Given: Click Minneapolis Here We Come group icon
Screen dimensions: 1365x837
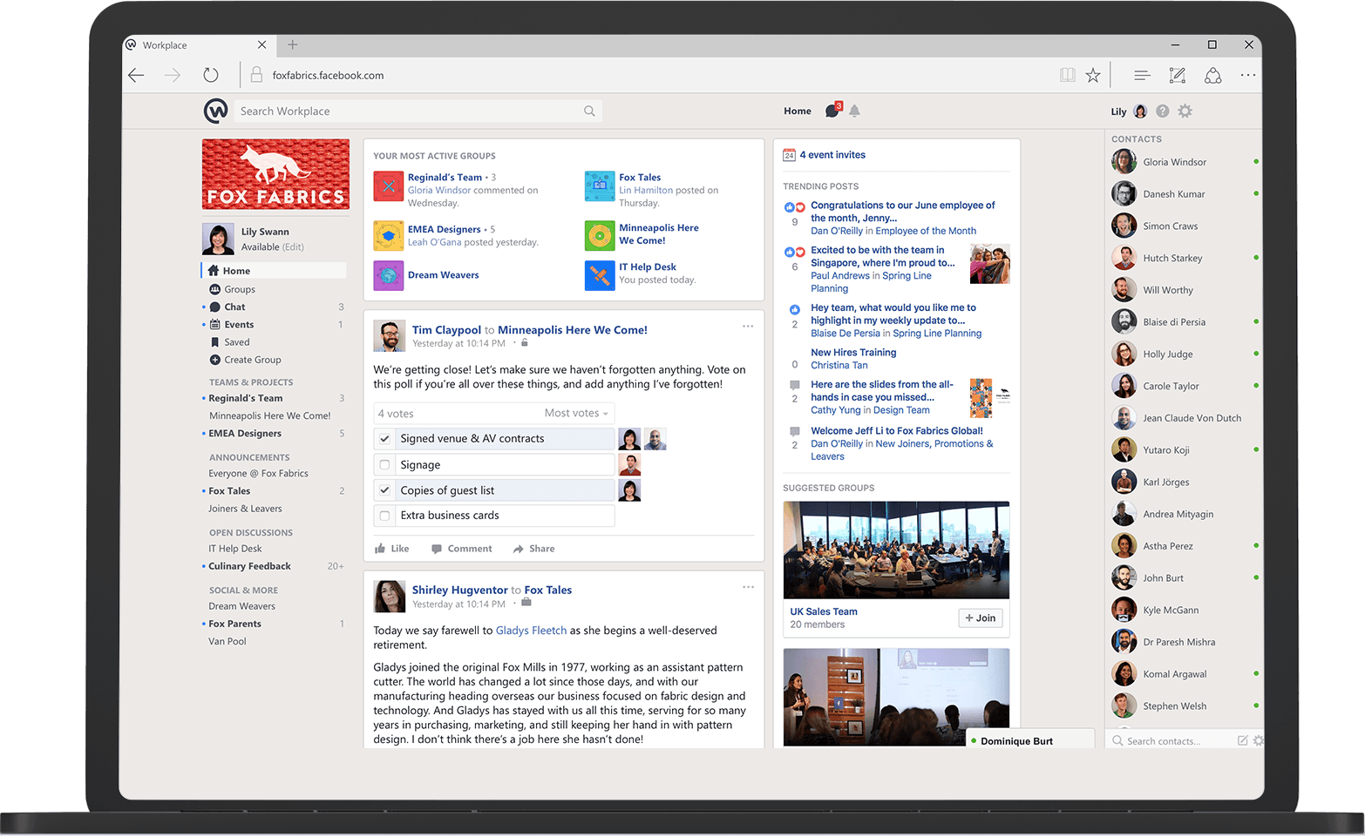Looking at the screenshot, I should (600, 235).
